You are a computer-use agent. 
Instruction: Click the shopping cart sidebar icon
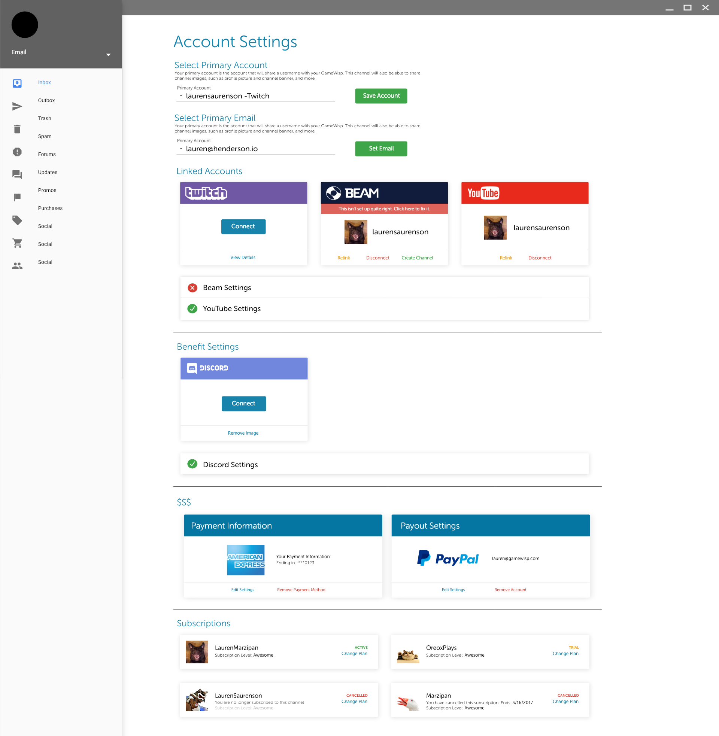17,243
